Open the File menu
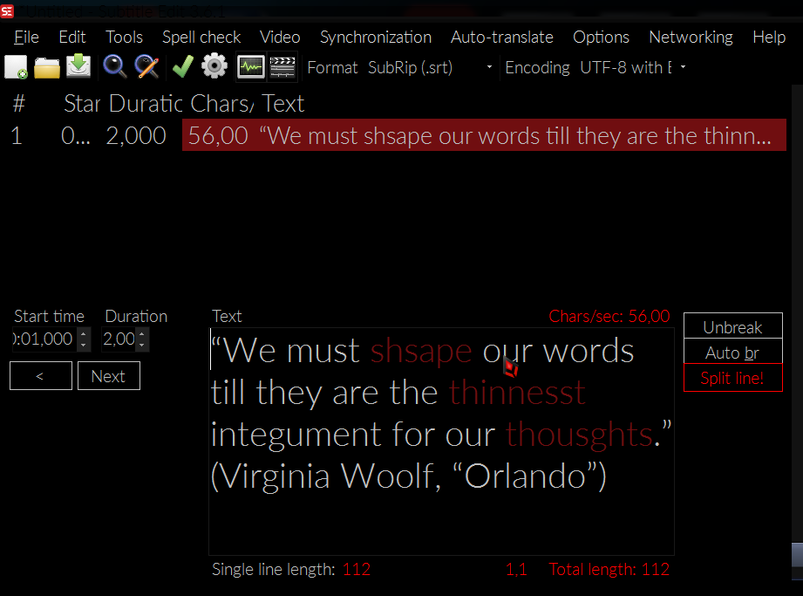 pyautogui.click(x=26, y=37)
